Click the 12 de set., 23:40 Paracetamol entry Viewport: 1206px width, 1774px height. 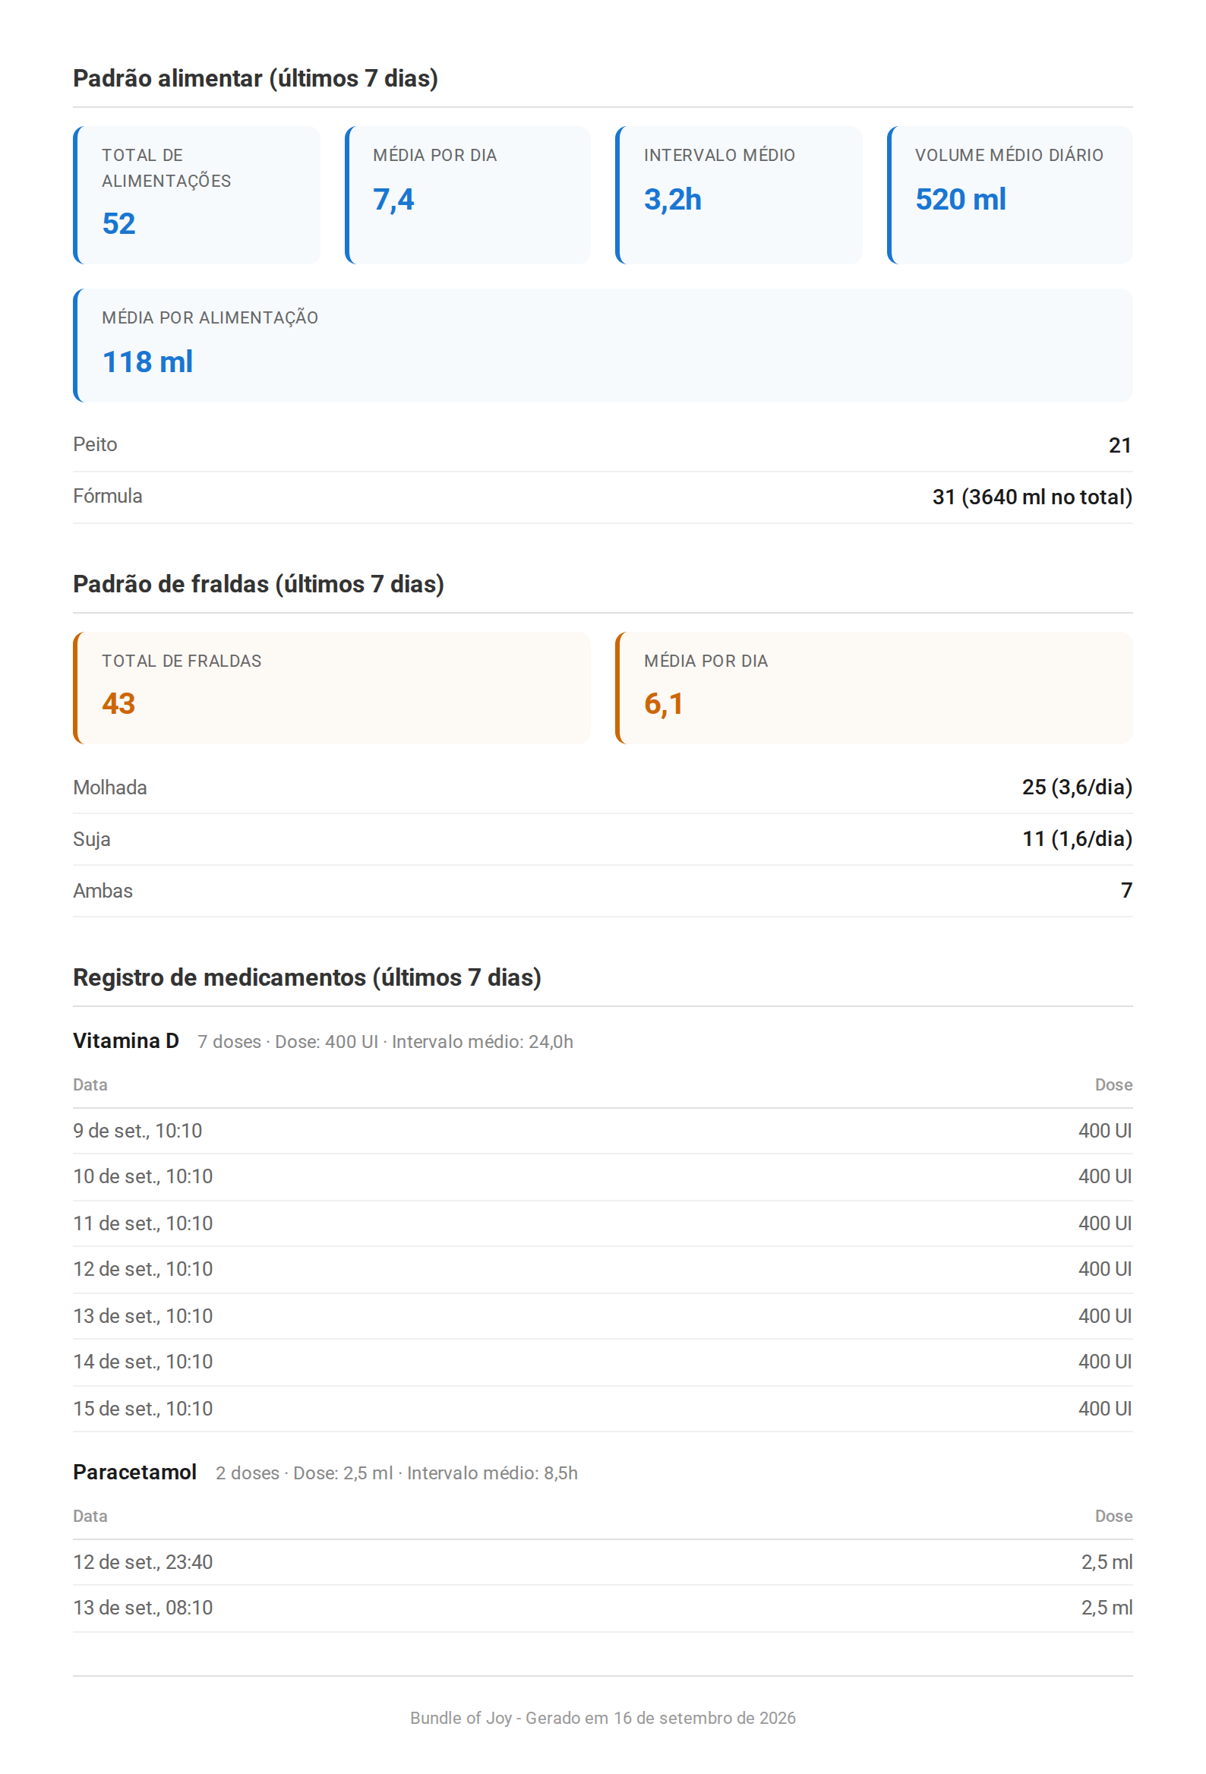(603, 1563)
